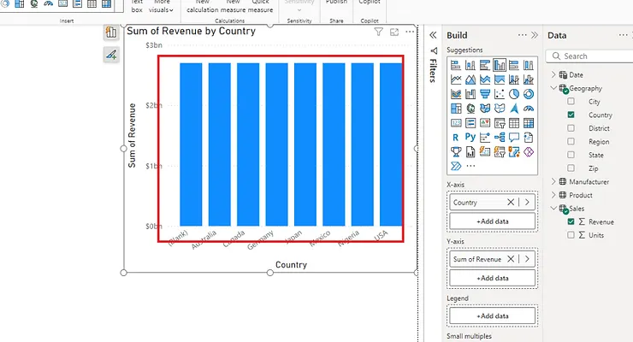This screenshot has width=633, height=342.
Task: Select the ribbon chart visual
Action: click(456, 94)
